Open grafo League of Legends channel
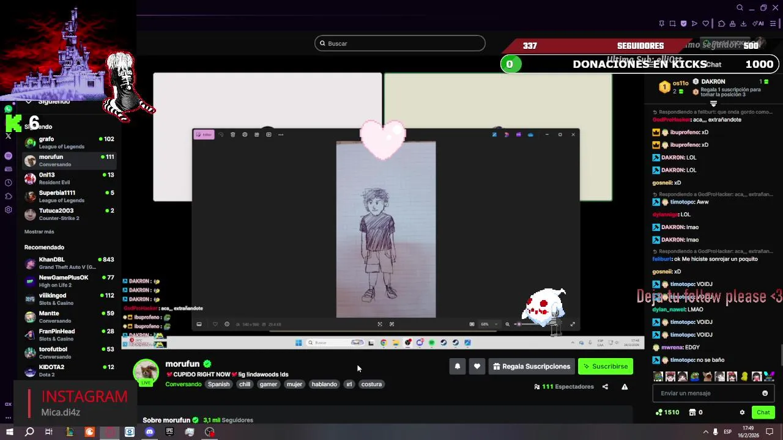The image size is (783, 440). pyautogui.click(x=69, y=142)
